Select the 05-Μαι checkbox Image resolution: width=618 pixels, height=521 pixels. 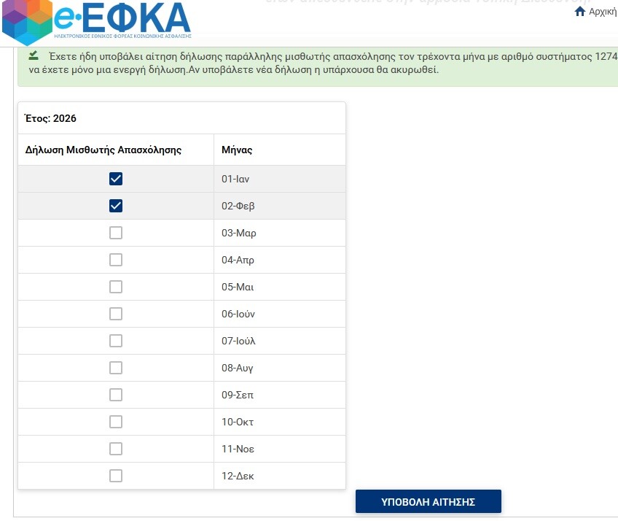(x=116, y=287)
